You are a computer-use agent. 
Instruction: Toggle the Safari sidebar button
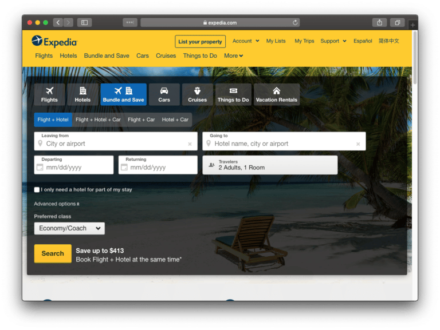tap(84, 22)
